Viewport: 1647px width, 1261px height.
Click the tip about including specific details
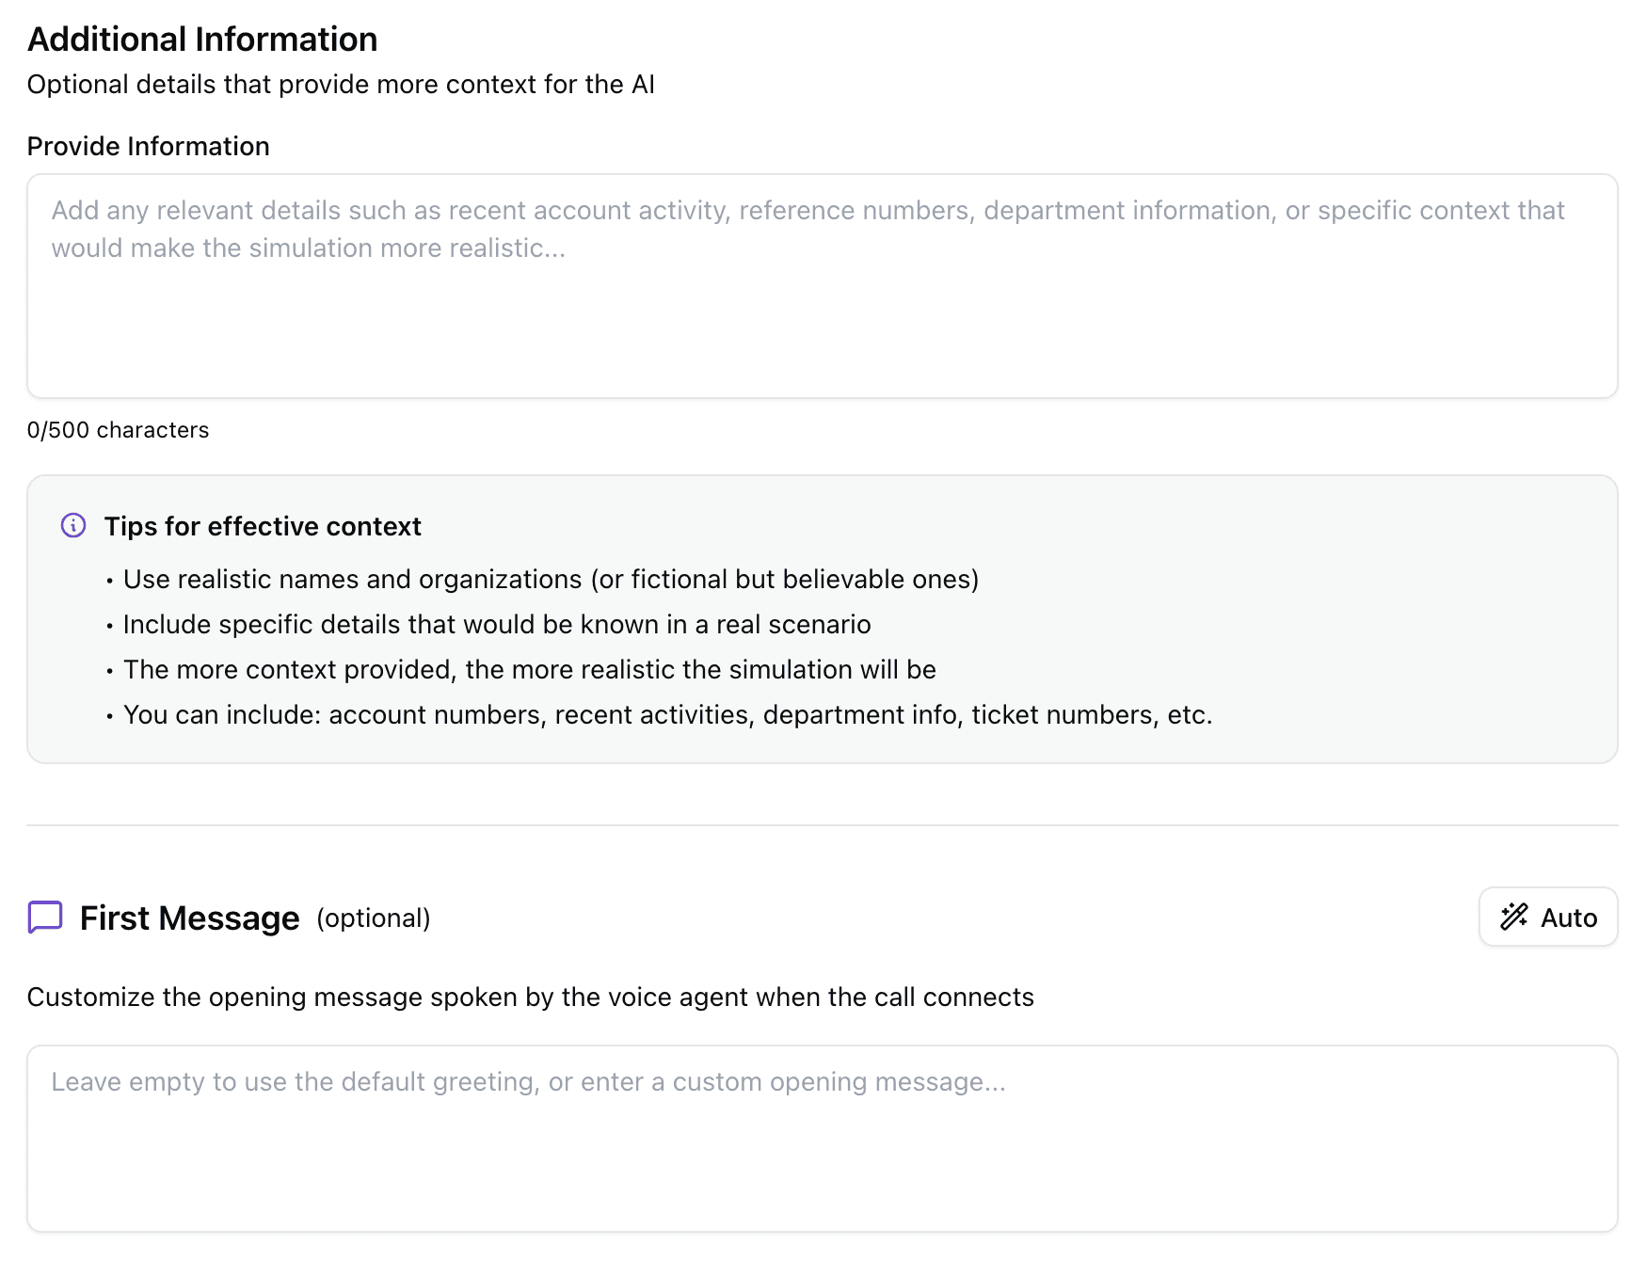click(x=497, y=624)
